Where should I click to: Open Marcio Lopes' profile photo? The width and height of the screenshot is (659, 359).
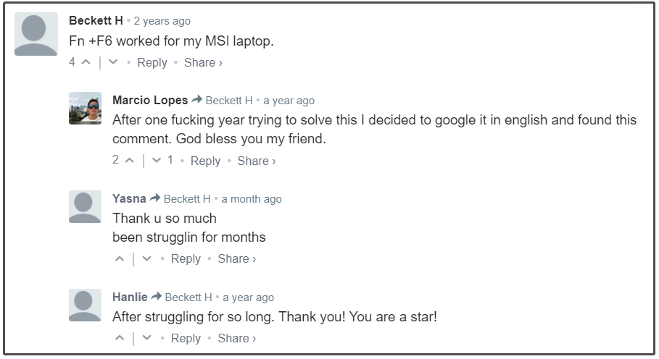pos(86,108)
